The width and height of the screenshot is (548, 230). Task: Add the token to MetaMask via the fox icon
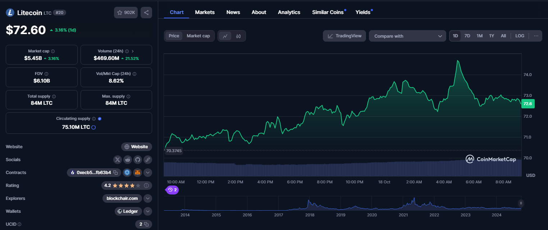137,173
